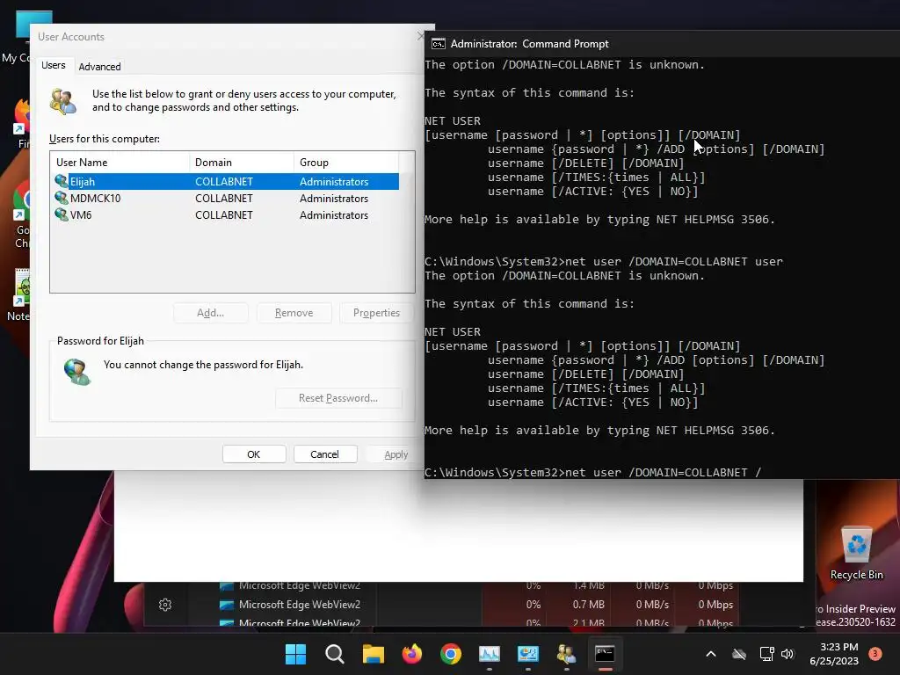Select user Elijah in the list
Image resolution: width=900 pixels, height=675 pixels.
(226, 181)
